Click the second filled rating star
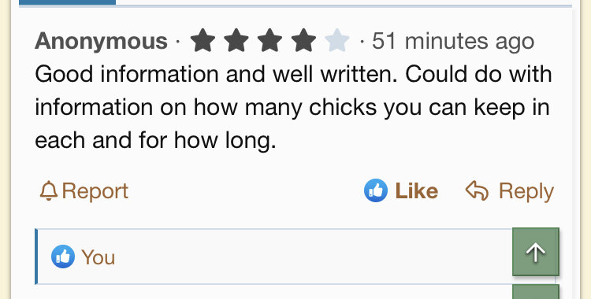Screen dimensions: 591x299 point(236,40)
